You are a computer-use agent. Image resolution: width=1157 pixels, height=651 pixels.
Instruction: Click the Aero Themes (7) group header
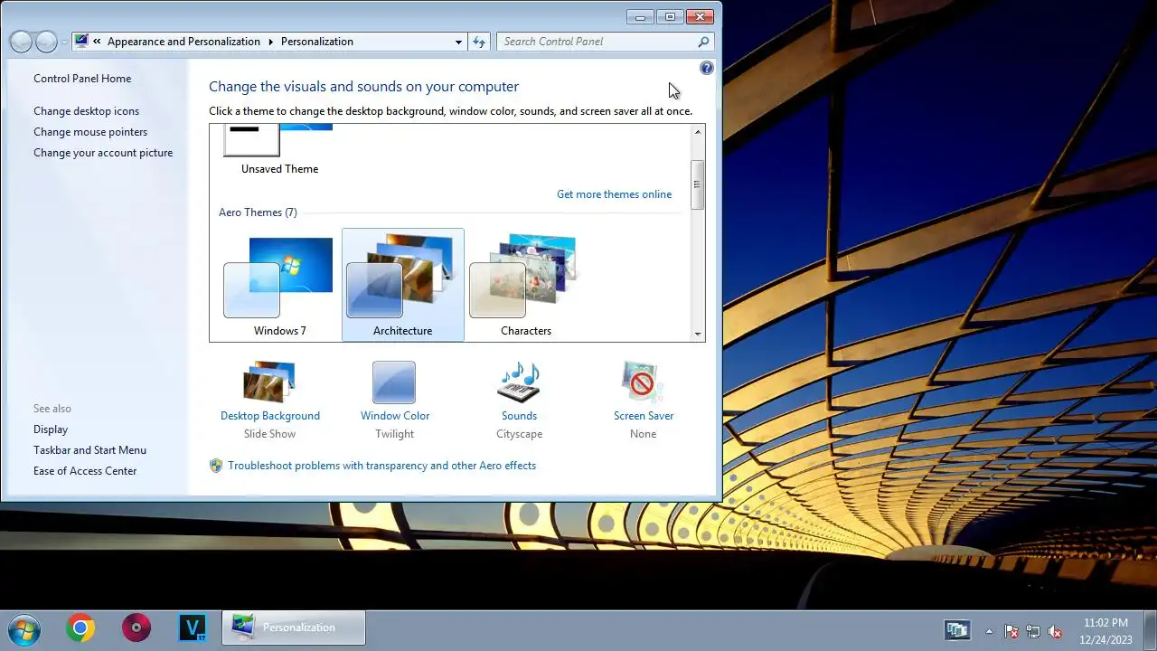click(258, 212)
